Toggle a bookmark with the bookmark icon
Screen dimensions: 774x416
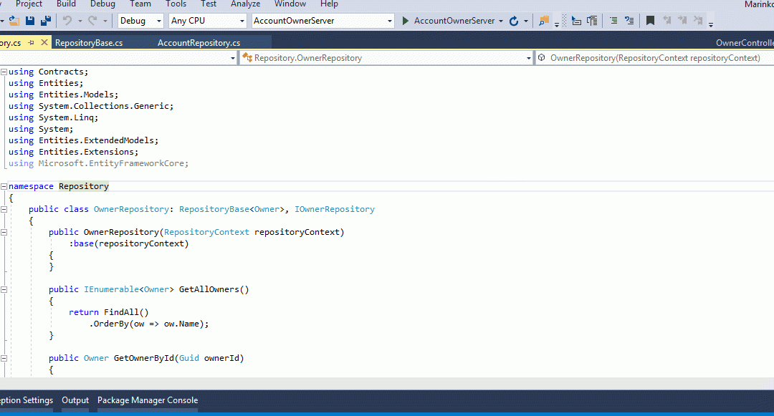pyautogui.click(x=650, y=21)
